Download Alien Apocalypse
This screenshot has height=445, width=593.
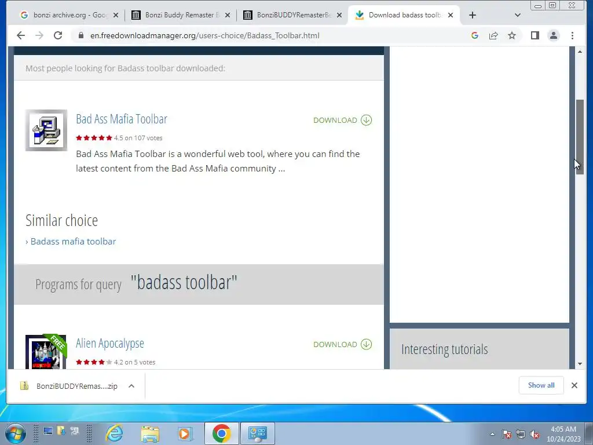[x=343, y=344]
